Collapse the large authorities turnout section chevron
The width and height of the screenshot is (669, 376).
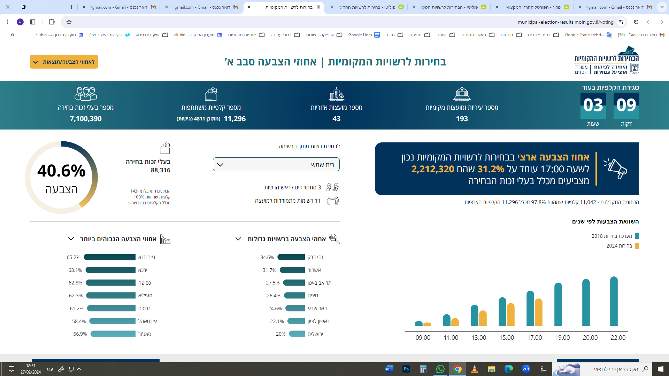click(x=238, y=239)
